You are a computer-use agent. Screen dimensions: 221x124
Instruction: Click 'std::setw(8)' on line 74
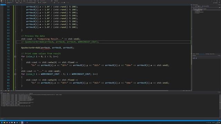(49, 62)
